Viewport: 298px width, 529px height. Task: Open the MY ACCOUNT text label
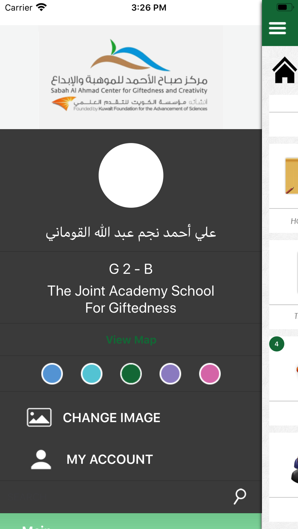(110, 459)
